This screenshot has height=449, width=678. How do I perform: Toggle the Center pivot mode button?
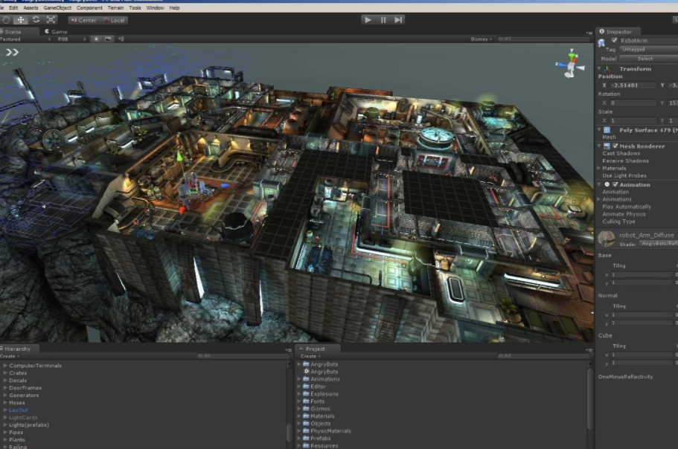click(x=83, y=20)
